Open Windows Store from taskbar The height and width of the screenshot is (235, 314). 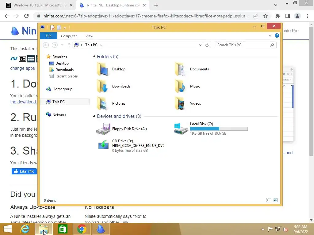(x=63, y=229)
